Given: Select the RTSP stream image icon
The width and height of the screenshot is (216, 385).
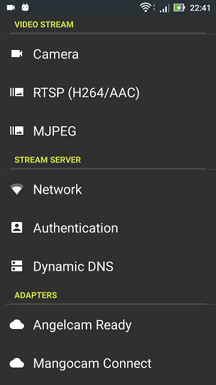Looking at the screenshot, I should (17, 92).
